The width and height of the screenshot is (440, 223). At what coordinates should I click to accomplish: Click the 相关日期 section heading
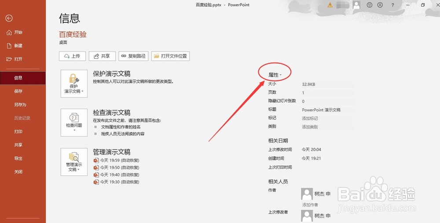278,141
